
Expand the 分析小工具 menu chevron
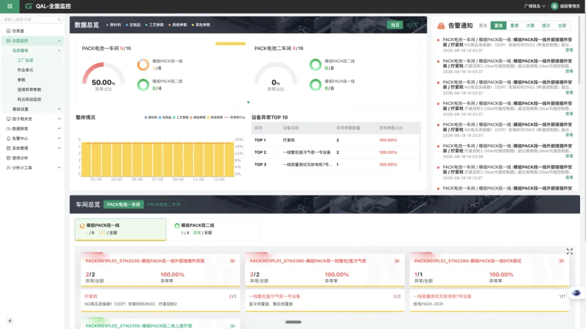pos(59,167)
